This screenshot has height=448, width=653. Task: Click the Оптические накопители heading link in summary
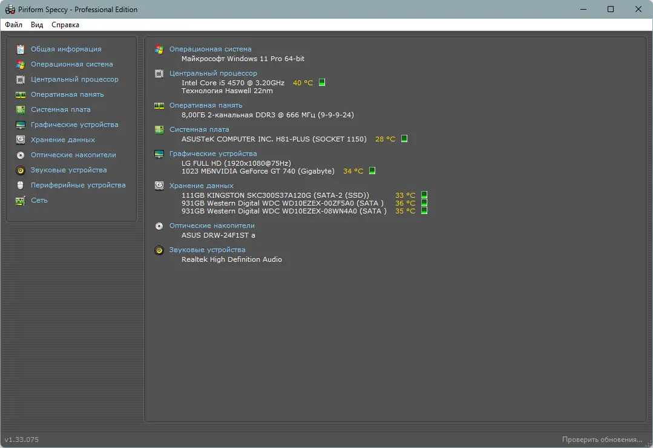point(212,226)
